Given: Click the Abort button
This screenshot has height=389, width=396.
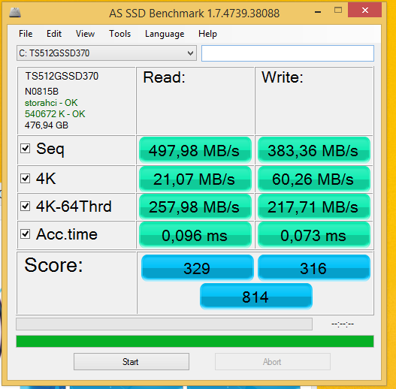Looking at the screenshot, I should click(x=273, y=362).
